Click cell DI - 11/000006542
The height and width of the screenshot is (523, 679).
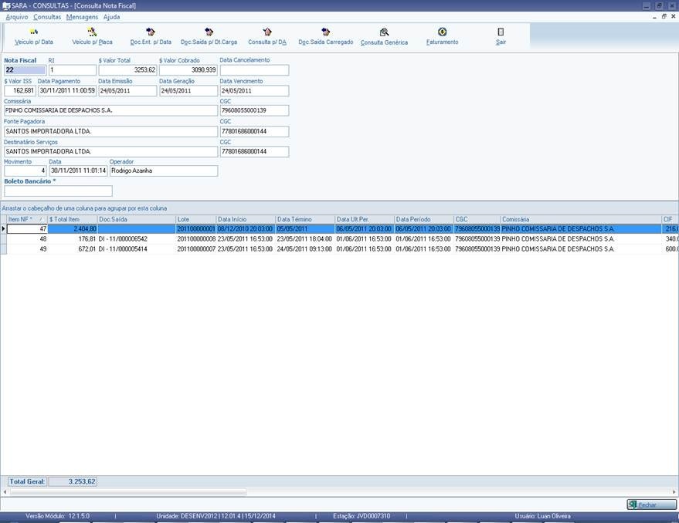click(137, 239)
